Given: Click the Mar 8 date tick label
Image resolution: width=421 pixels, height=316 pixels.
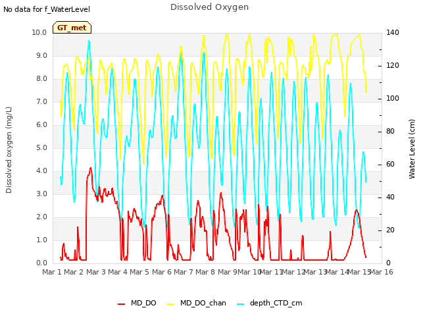Looking at the screenshot, I should coord(205,272).
